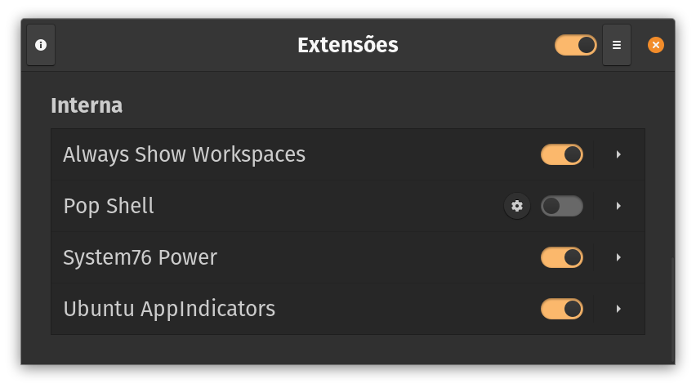Expand Ubuntu AppIndicators details arrow
Screen dimensions: 696x388
tap(619, 309)
